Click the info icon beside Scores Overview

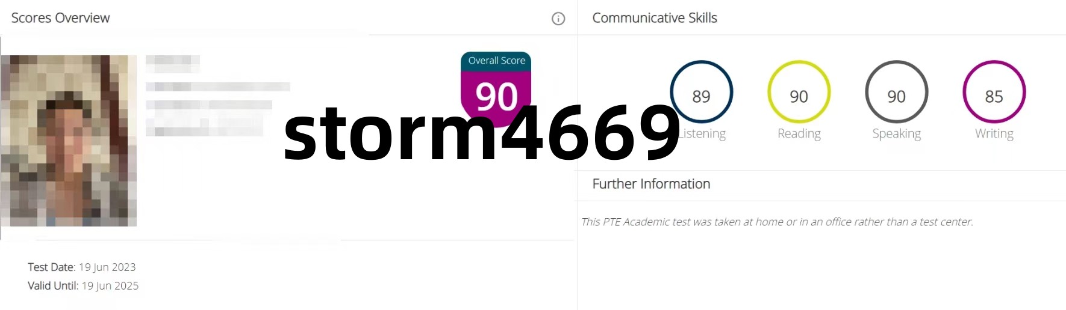click(558, 19)
